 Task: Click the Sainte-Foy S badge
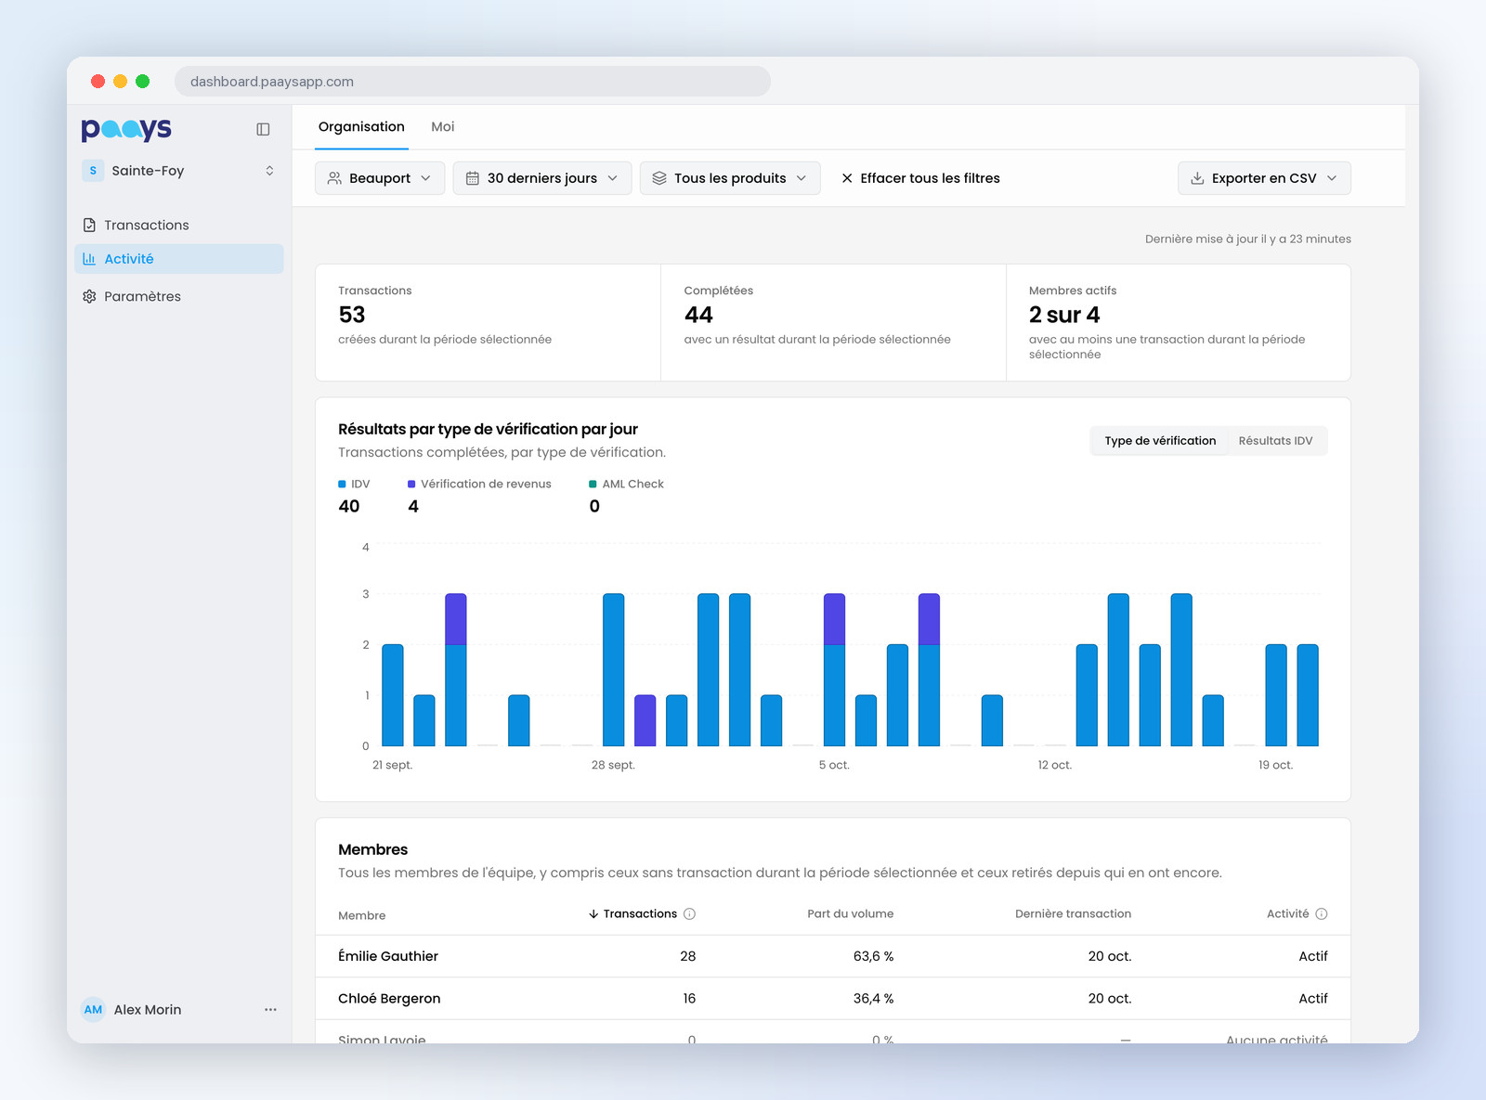tap(93, 171)
